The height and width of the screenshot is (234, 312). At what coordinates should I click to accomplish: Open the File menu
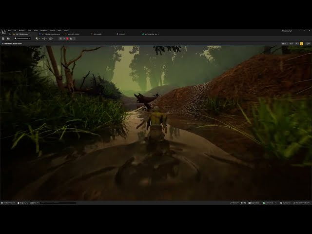9,31
